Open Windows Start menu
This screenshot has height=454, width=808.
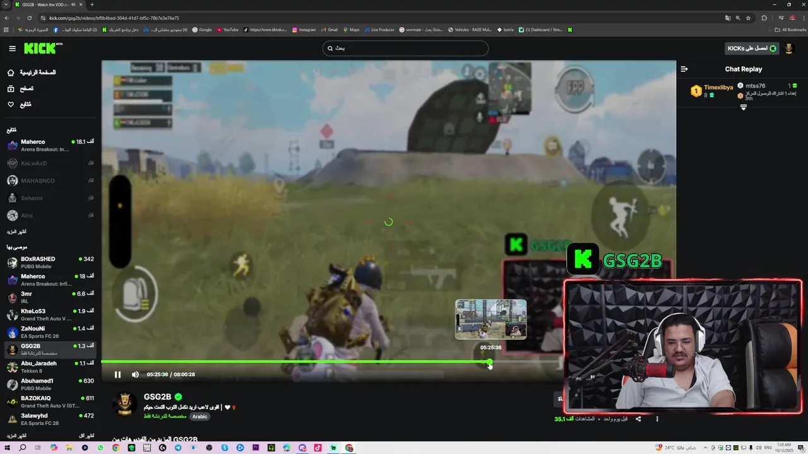coord(7,448)
